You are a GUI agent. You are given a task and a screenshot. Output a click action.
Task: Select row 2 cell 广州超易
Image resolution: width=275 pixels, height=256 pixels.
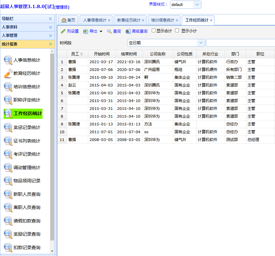coord(152,70)
